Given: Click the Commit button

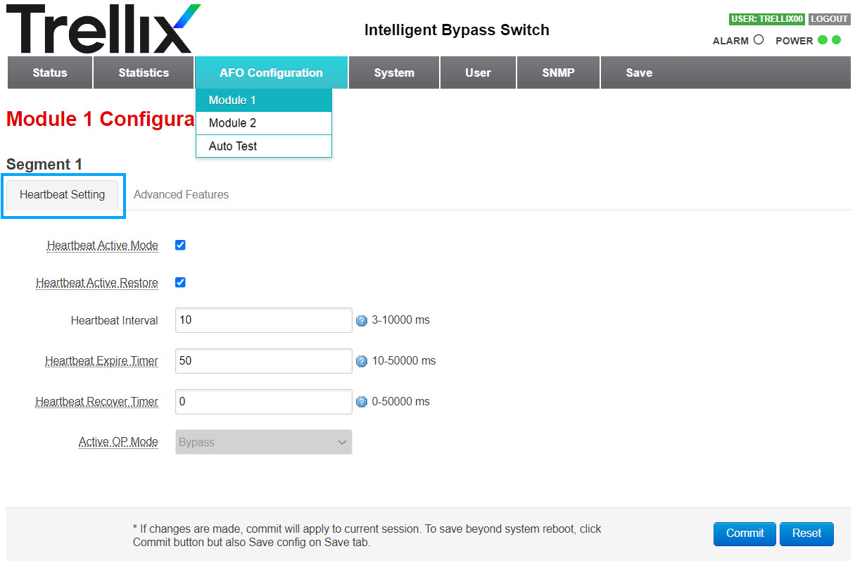Looking at the screenshot, I should click(745, 533).
